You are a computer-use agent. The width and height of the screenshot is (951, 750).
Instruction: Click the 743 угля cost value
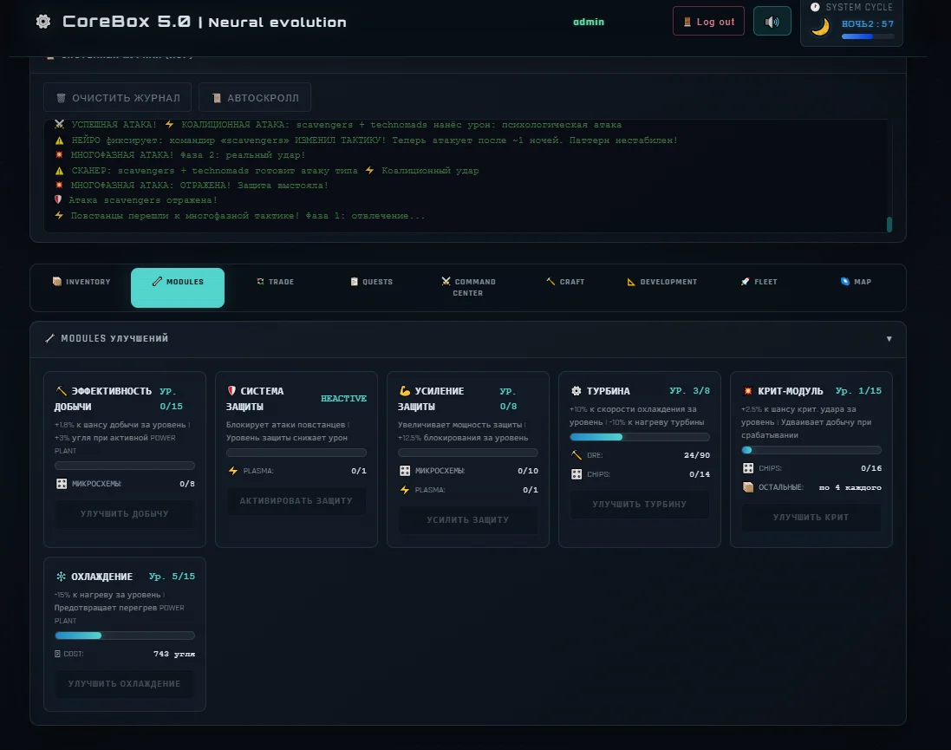(174, 654)
